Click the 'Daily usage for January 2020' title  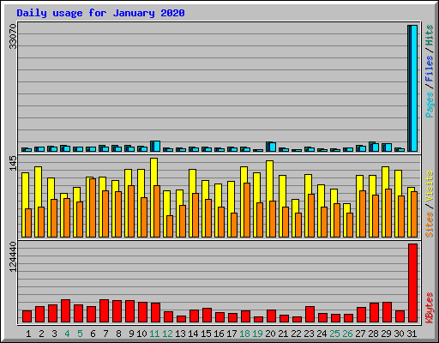pos(100,13)
